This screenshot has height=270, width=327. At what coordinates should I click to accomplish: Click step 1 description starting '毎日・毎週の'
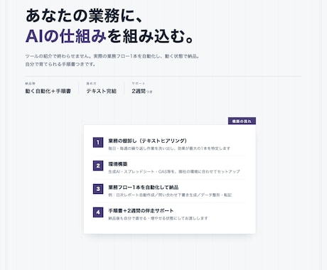point(169,148)
